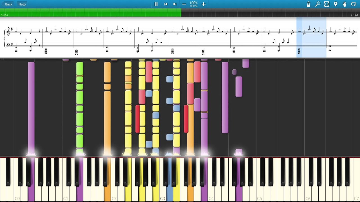The width and height of the screenshot is (360, 202).
Task: Open the zoom magnifier tool
Action: click(318, 4)
